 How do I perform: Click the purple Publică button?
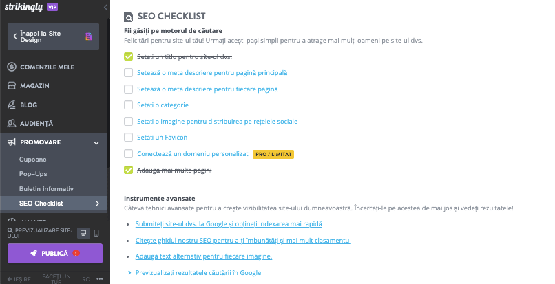point(55,253)
